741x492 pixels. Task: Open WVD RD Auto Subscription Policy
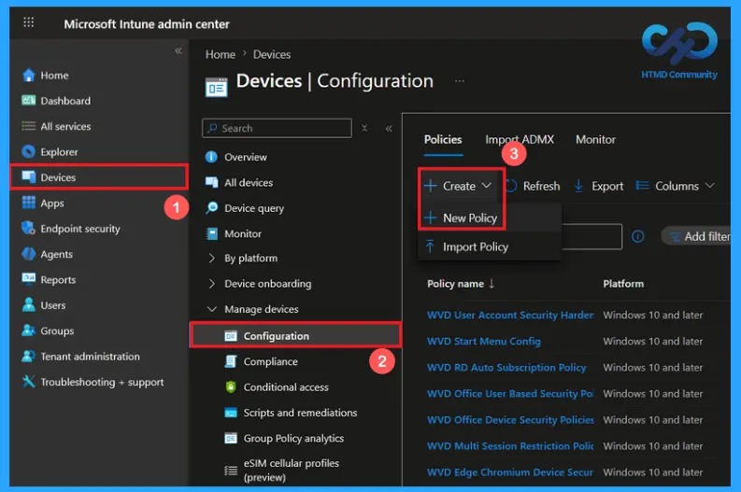click(x=506, y=367)
